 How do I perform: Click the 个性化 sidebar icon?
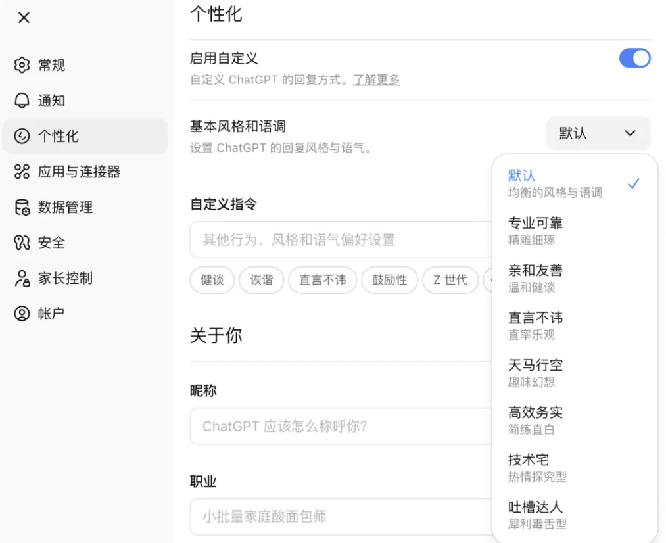(x=22, y=136)
